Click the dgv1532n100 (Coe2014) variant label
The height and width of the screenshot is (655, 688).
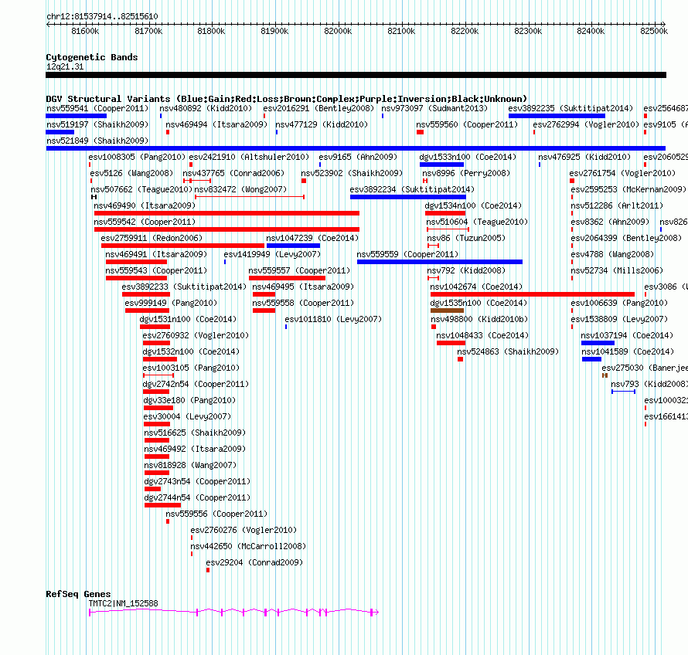191,351
